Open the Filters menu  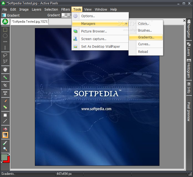pos(66,10)
